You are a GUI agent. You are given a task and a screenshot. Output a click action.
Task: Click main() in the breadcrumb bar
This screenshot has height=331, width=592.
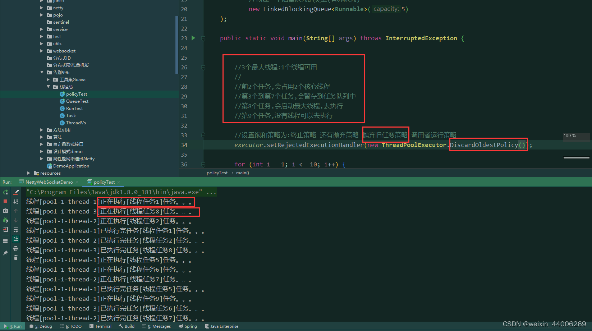243,173
